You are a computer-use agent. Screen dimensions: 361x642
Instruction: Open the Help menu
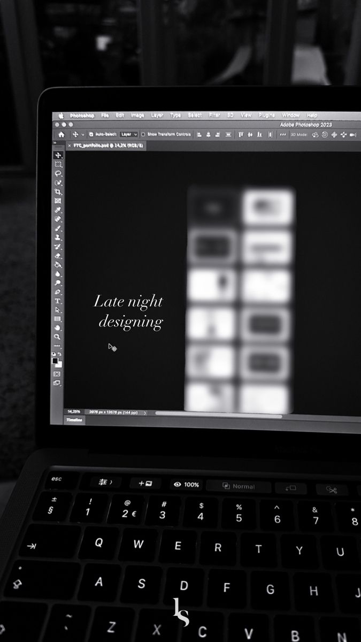click(312, 116)
